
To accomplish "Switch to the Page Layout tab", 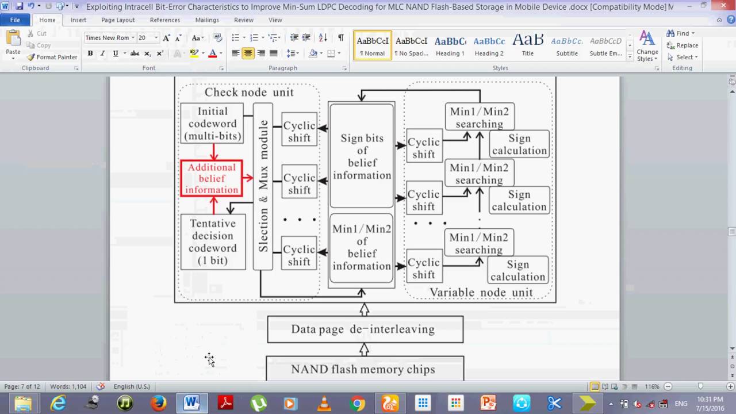I will tap(118, 20).
